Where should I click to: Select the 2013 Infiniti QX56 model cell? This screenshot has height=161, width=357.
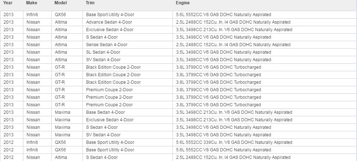click(x=67, y=15)
